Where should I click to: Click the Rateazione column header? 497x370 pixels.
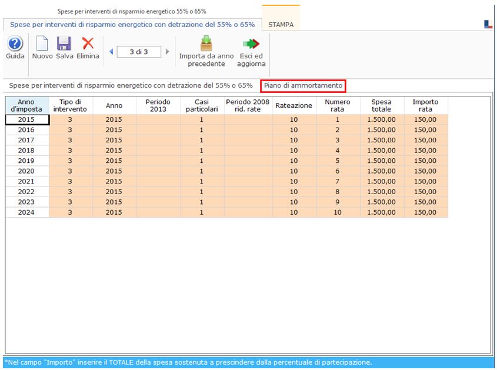click(294, 105)
